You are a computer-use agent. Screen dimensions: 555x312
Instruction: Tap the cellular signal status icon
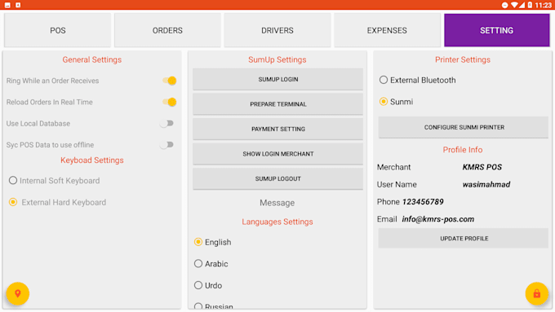[522, 5]
